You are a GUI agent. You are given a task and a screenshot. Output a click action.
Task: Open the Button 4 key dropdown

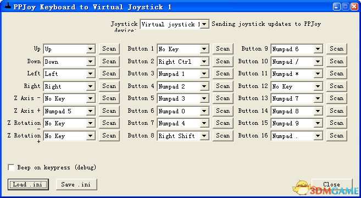click(183, 86)
